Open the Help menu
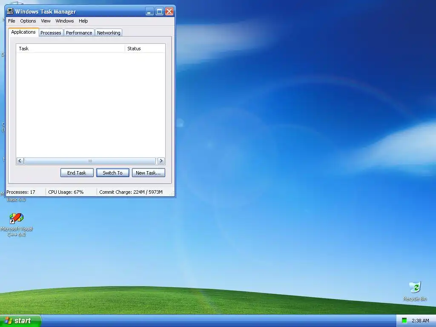This screenshot has width=436, height=327. pos(83,21)
